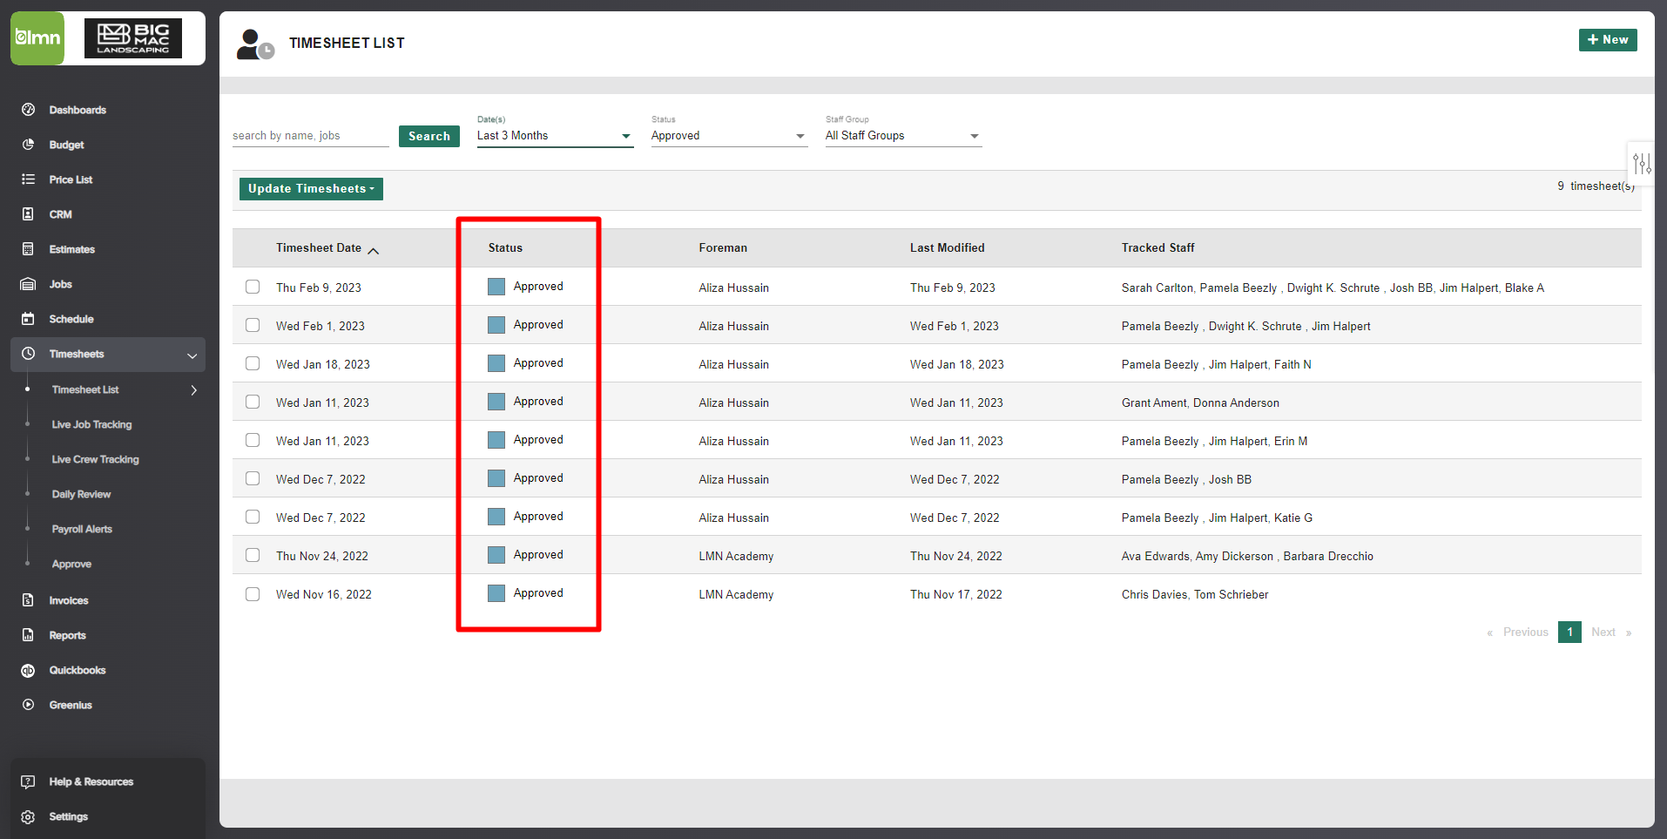Click blue status swatch for Wed Feb 1, 2023
1667x839 pixels.
point(496,325)
